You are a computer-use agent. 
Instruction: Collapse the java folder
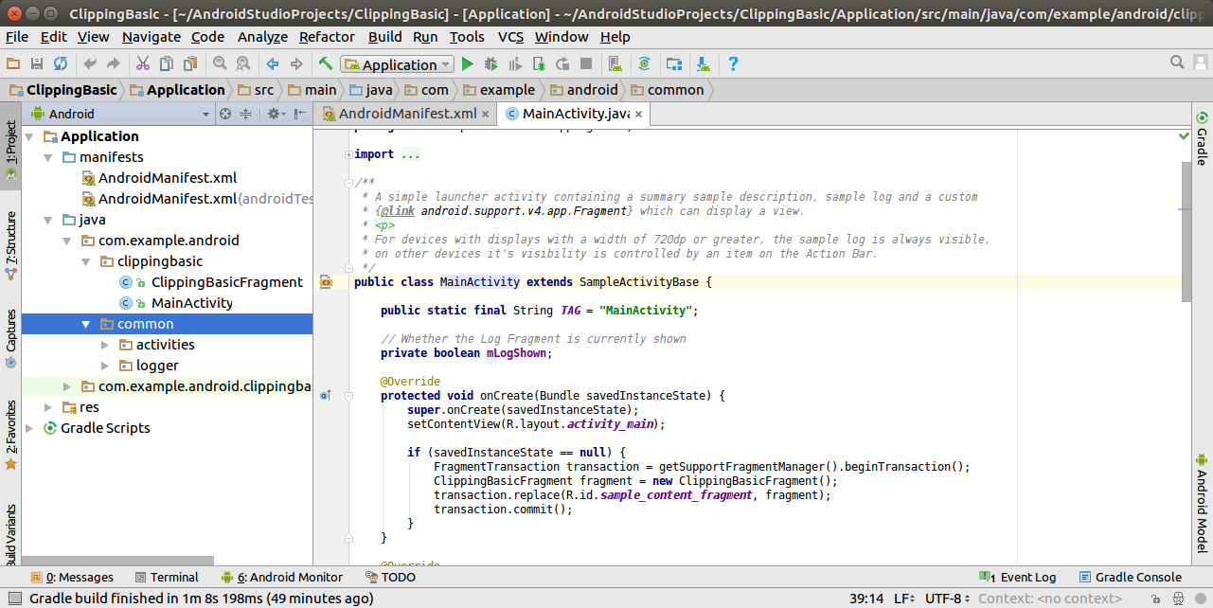point(49,220)
